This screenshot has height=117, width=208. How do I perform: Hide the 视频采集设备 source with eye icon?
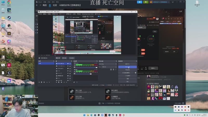pyautogui.click(x=68, y=64)
